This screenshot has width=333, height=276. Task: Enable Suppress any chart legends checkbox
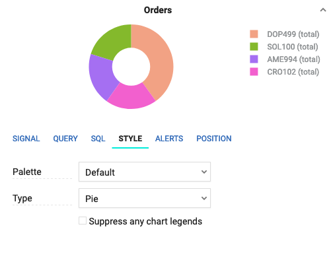(83, 221)
